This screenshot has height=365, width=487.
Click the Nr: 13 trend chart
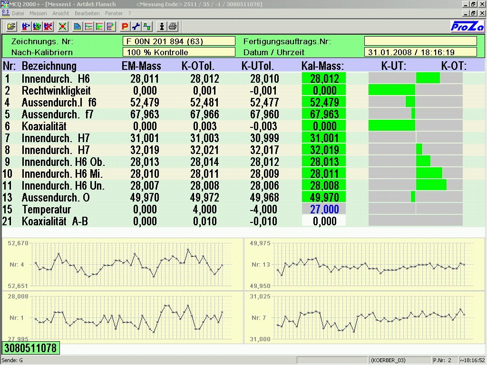pyautogui.click(x=365, y=264)
